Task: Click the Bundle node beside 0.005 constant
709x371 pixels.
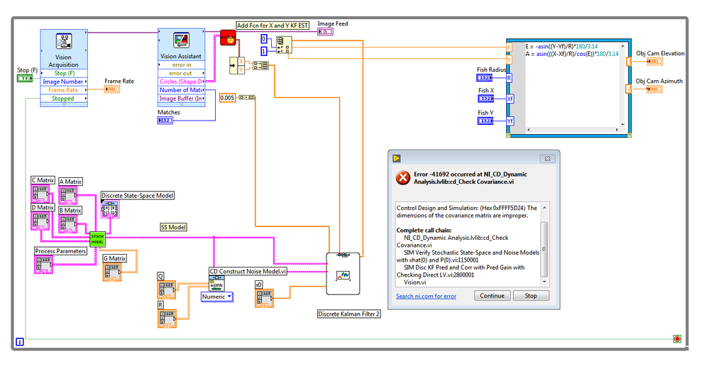Action: (x=247, y=98)
